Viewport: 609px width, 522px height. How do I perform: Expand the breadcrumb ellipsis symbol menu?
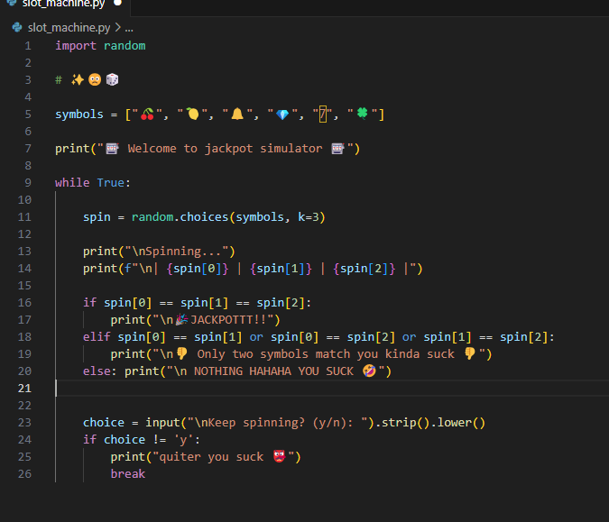(x=129, y=27)
